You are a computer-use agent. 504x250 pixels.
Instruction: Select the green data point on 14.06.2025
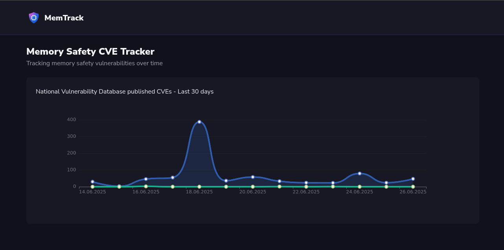[92, 187]
